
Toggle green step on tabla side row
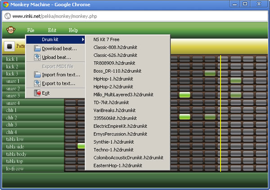[x=81, y=146]
